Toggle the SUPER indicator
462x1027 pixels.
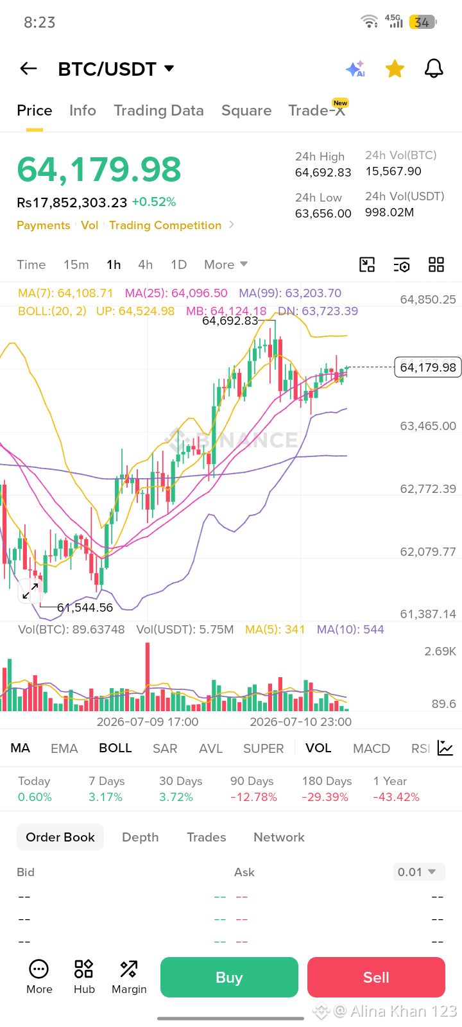pyautogui.click(x=263, y=748)
